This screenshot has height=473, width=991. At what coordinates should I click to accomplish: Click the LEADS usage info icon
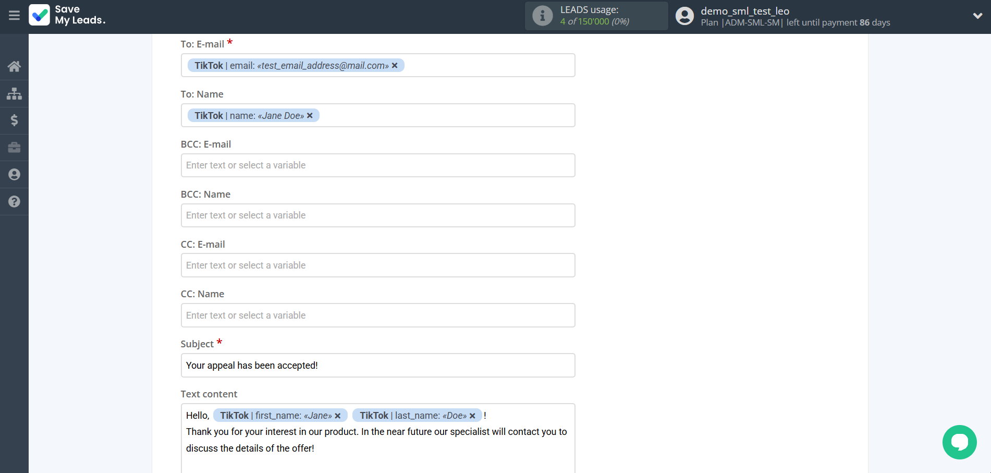coord(542,16)
